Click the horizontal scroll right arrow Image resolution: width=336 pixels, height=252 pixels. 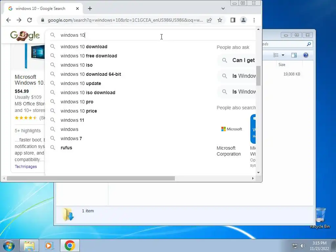(x=253, y=178)
